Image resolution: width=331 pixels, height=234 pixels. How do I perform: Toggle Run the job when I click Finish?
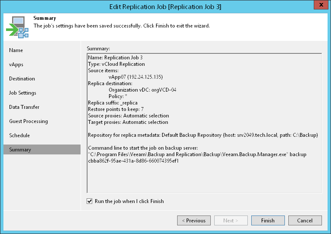(x=90, y=201)
